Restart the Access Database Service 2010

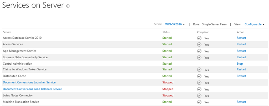point(241,38)
